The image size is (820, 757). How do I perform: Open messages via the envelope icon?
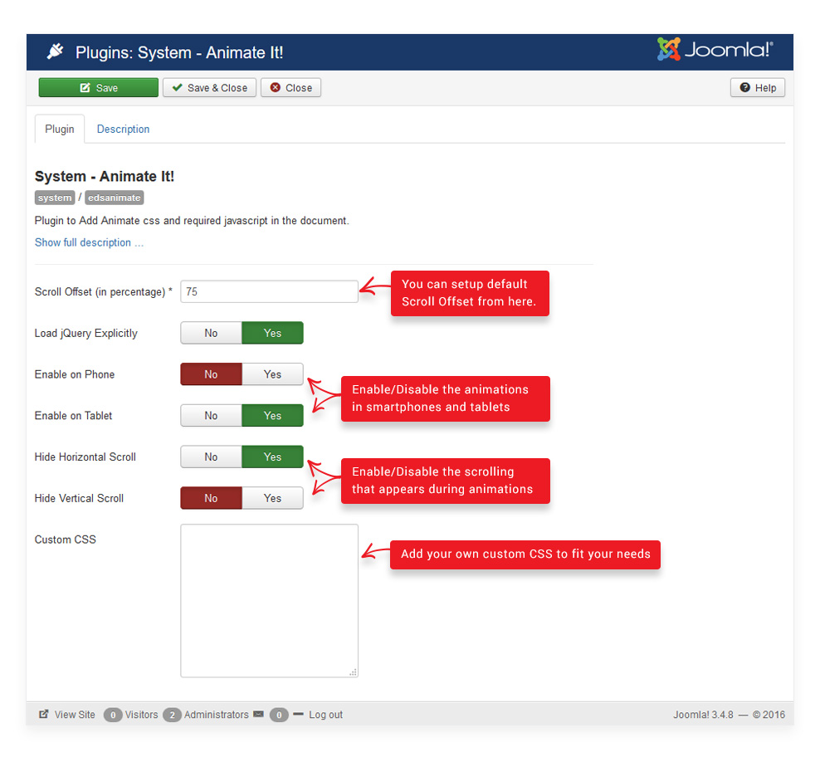pyautogui.click(x=258, y=715)
